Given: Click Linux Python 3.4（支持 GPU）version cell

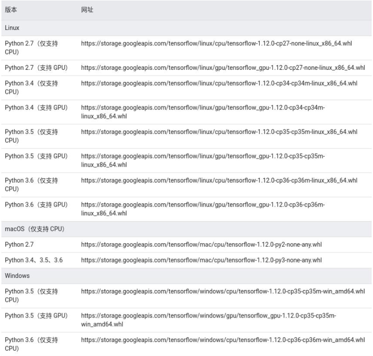Looking at the screenshot, I should pos(36,108).
